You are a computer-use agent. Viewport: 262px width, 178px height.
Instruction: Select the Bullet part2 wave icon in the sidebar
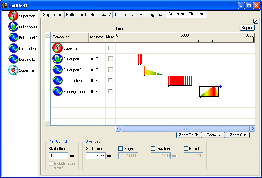pos(13,37)
